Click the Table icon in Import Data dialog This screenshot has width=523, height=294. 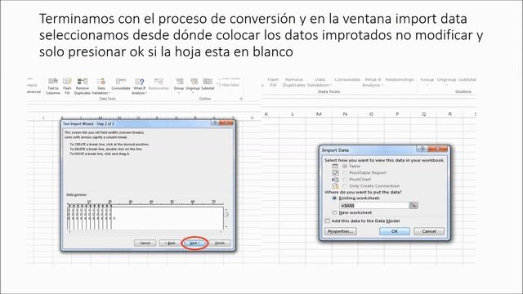tap(335, 166)
